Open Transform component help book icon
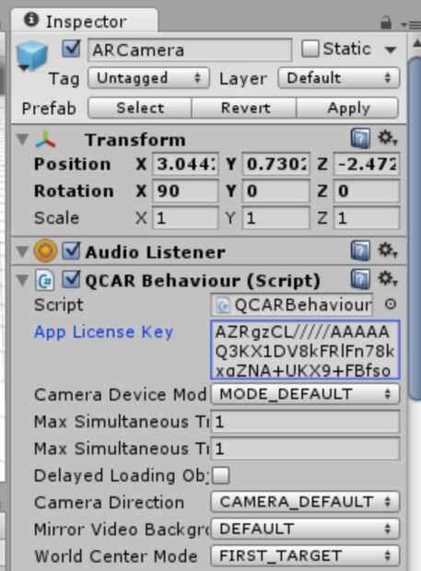421x571 pixels. [360, 138]
